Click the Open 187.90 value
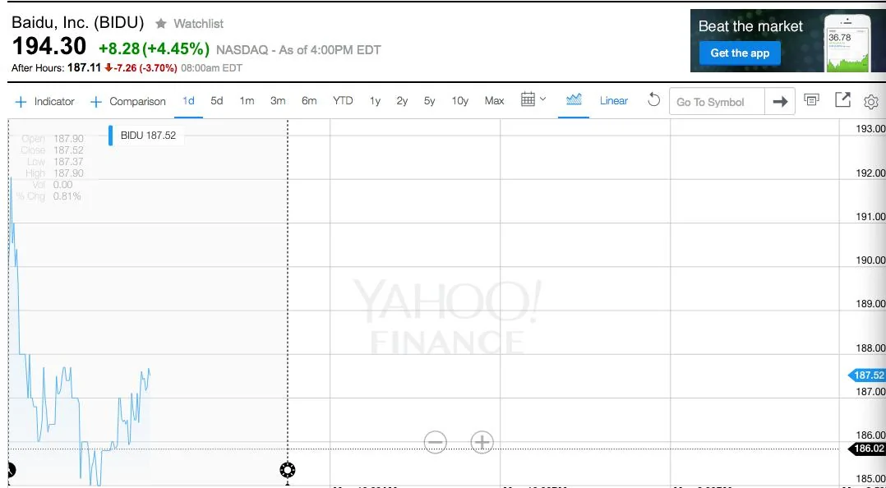The image size is (886, 488). pyautogui.click(x=68, y=138)
